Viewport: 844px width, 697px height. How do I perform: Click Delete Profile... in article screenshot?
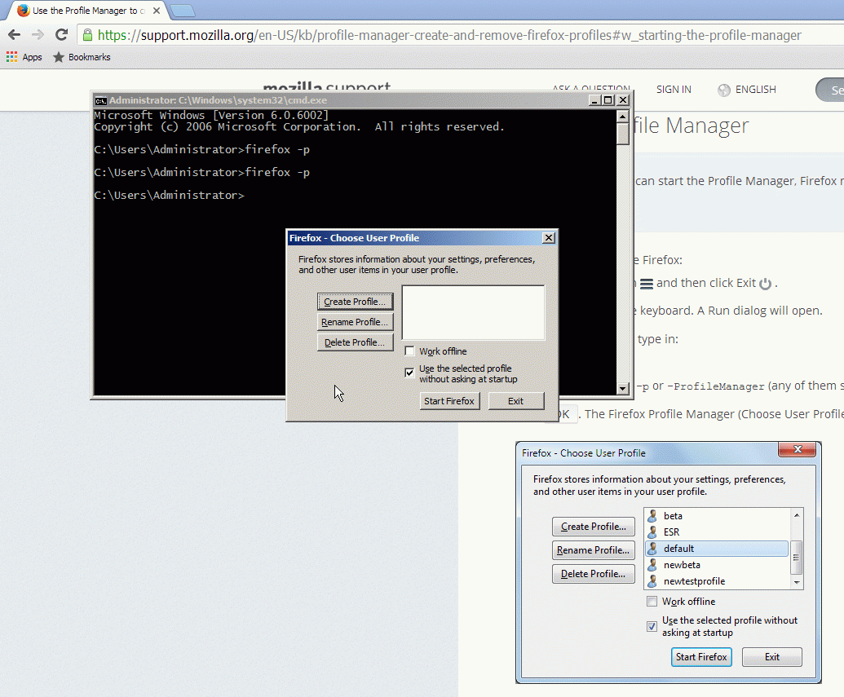click(593, 574)
